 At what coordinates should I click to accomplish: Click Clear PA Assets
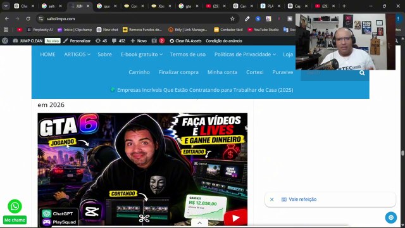(185, 41)
